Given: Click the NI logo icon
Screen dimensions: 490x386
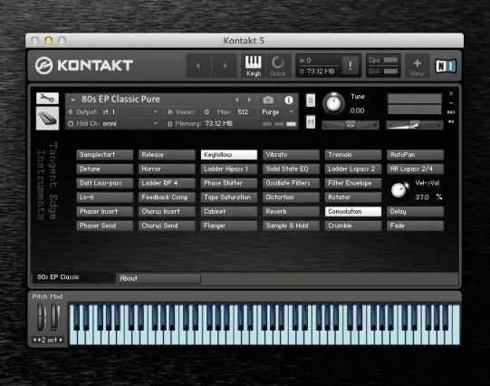Looking at the screenshot, I should 446,66.
